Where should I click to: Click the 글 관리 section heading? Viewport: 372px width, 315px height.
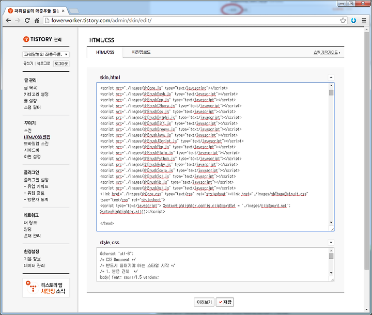pos(30,80)
